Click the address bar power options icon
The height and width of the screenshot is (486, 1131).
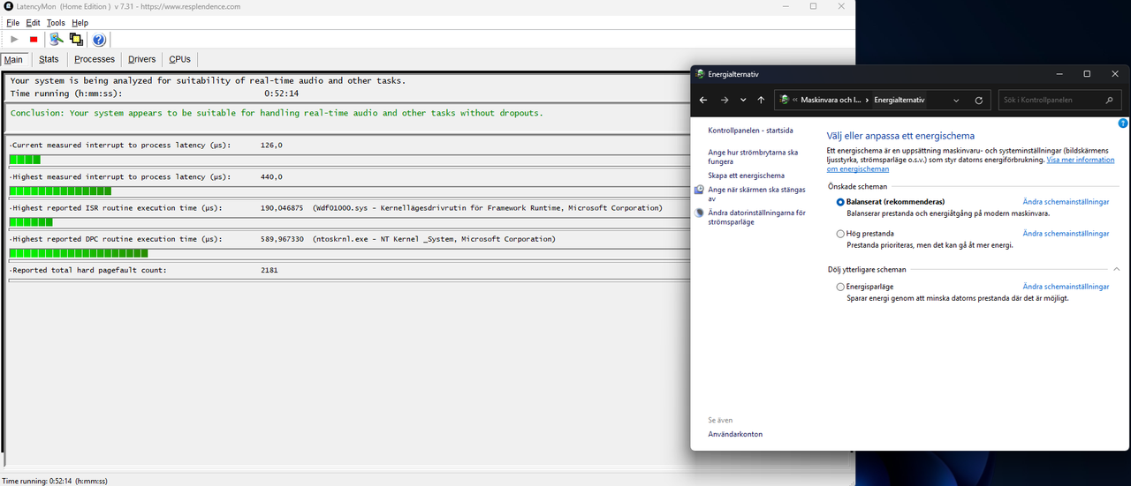point(784,101)
